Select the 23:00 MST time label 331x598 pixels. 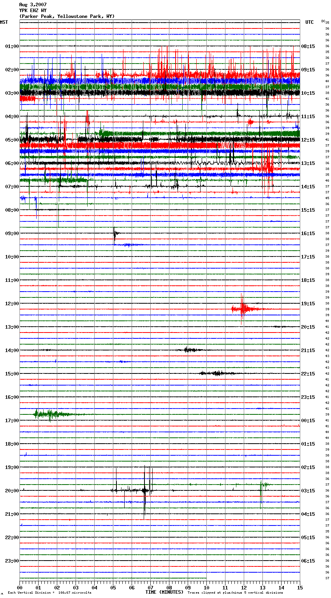point(12,561)
